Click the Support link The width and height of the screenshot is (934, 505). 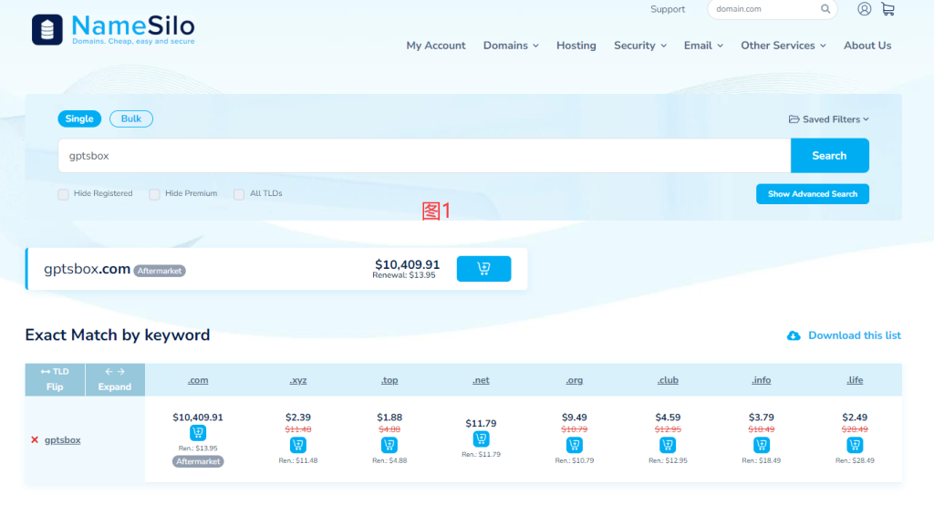[x=667, y=9]
